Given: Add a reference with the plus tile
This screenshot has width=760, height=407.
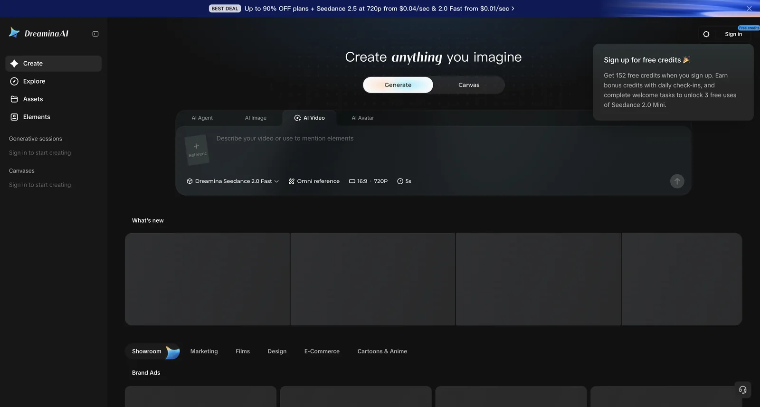Looking at the screenshot, I should coord(197,150).
